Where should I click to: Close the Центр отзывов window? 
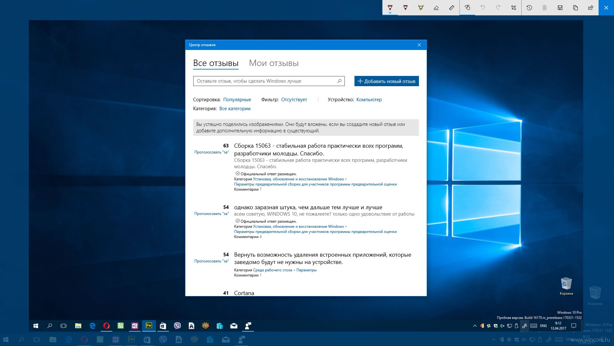[419, 45]
